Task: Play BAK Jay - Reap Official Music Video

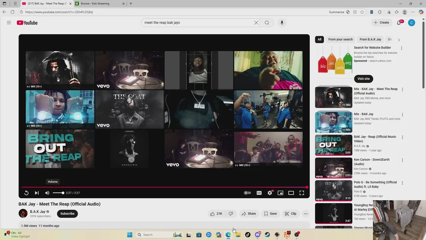Action: pos(333,145)
